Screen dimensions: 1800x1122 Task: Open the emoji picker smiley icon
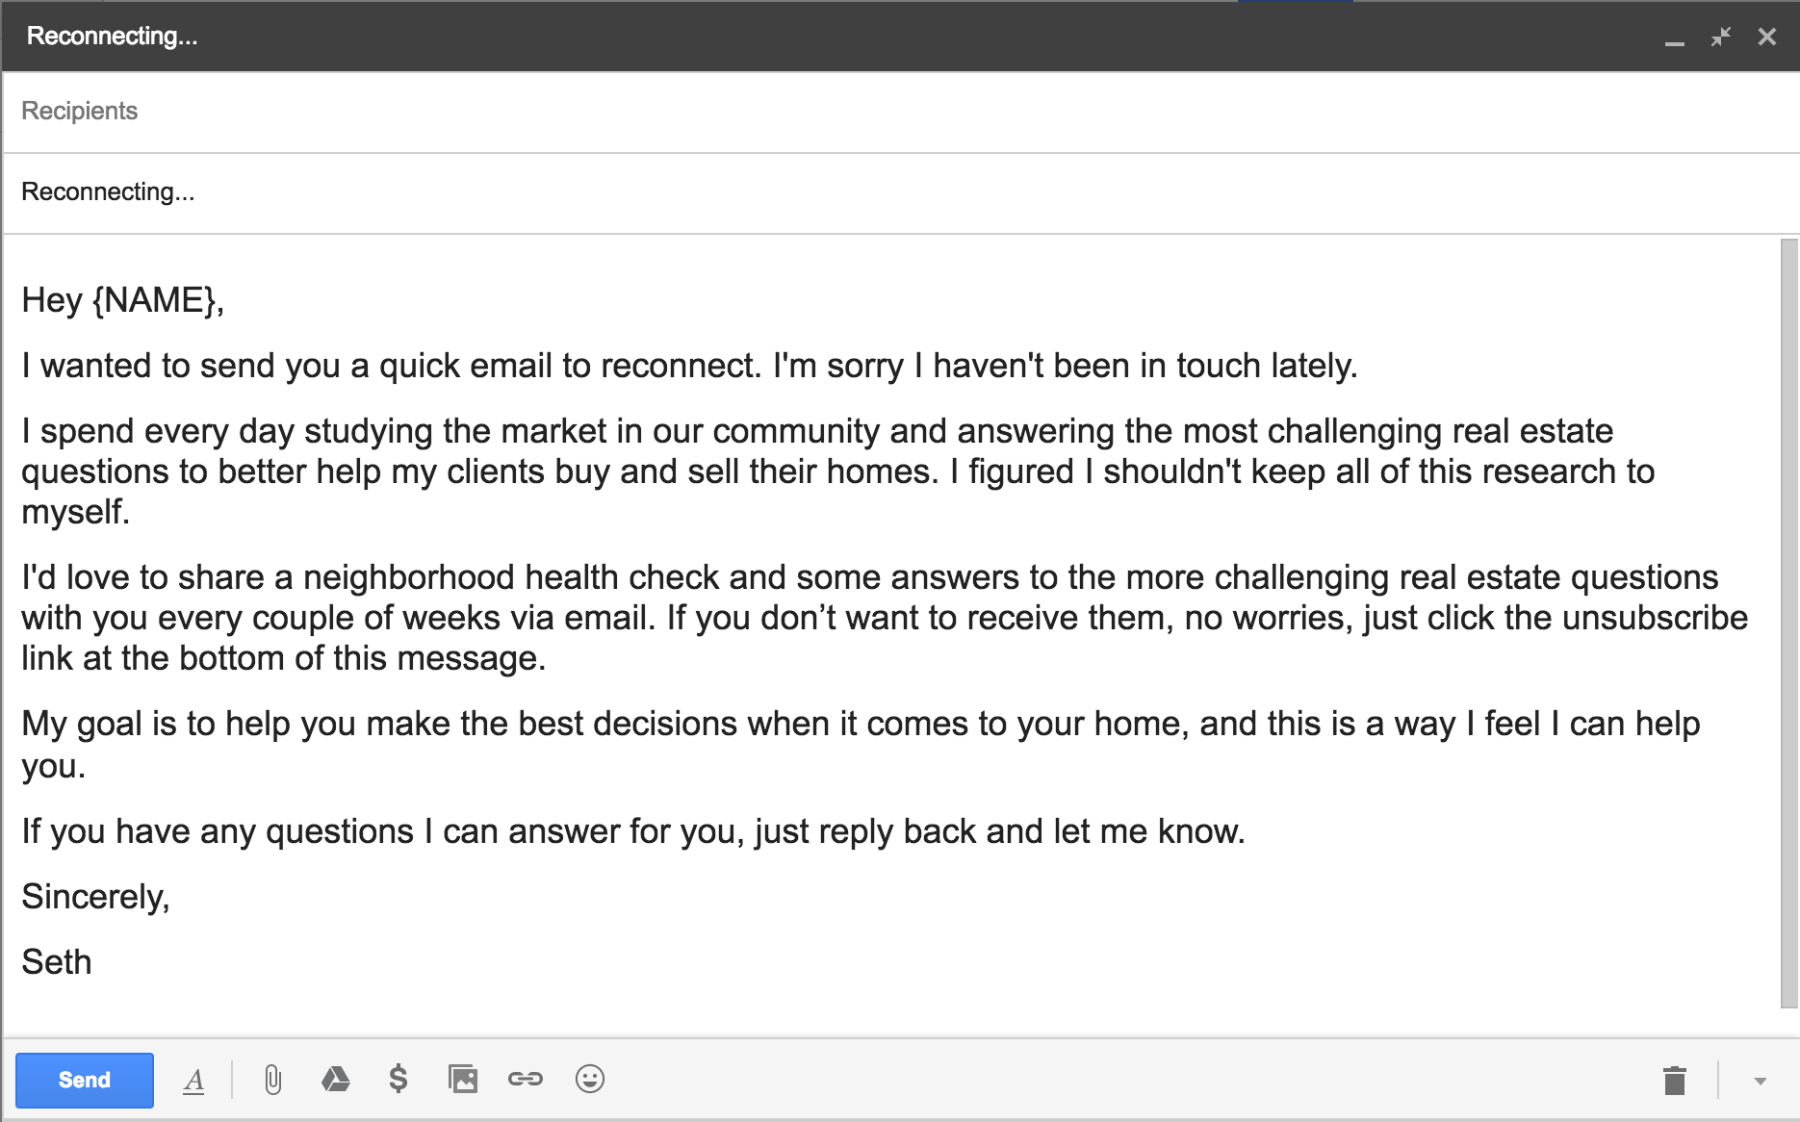590,1080
